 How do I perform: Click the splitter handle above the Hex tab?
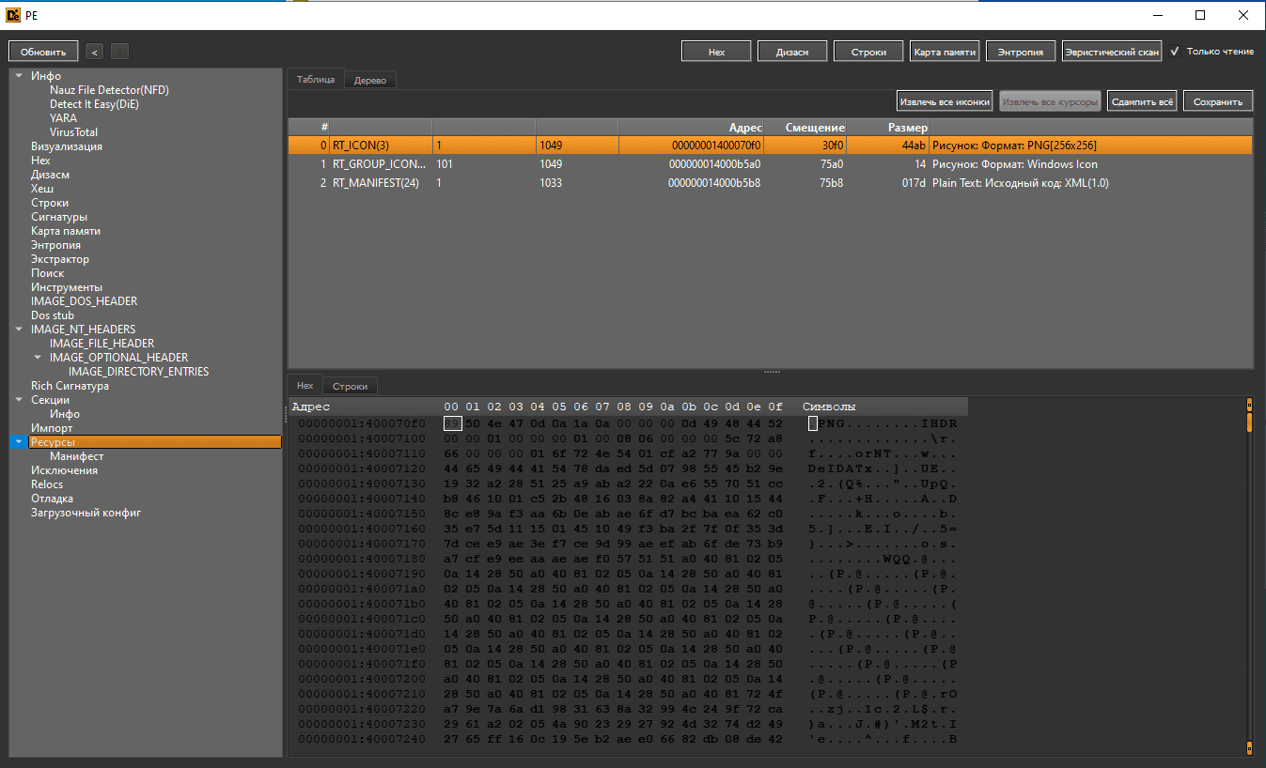point(771,373)
